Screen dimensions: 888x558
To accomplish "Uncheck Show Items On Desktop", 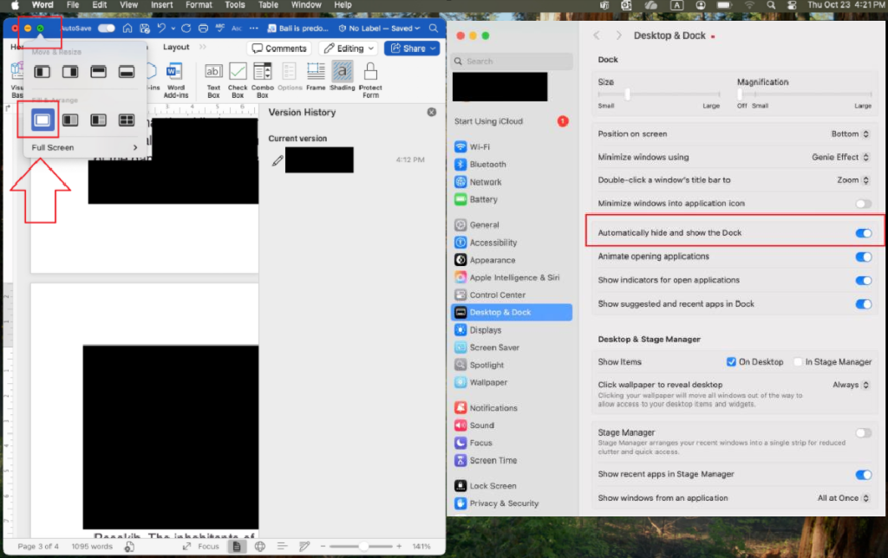I will coord(731,361).
